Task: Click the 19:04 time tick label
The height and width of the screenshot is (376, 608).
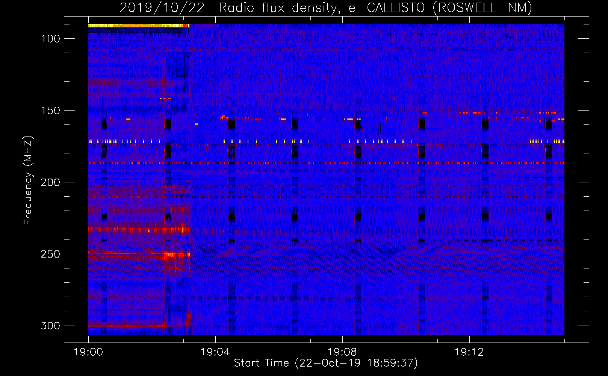Action: click(215, 352)
